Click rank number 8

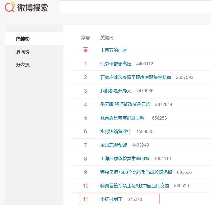pos(85,159)
